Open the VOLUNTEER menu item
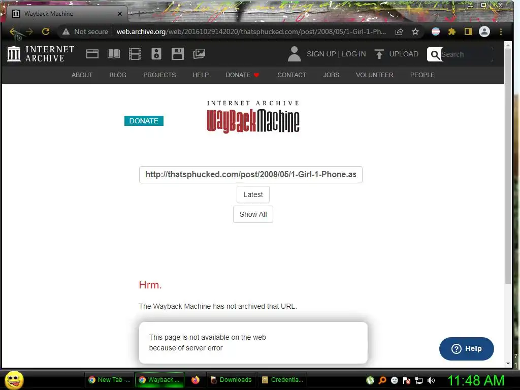 coord(374,75)
